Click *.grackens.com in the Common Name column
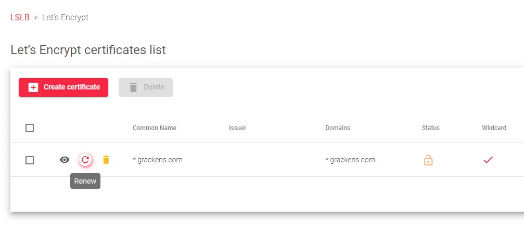The height and width of the screenshot is (245, 524). [x=158, y=160]
